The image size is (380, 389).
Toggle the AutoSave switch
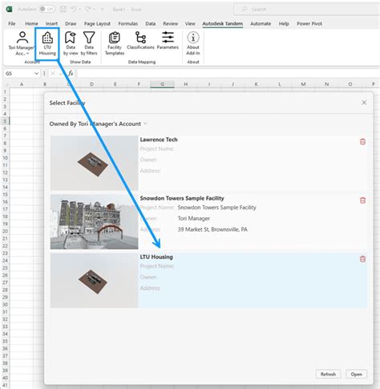pyautogui.click(x=47, y=9)
